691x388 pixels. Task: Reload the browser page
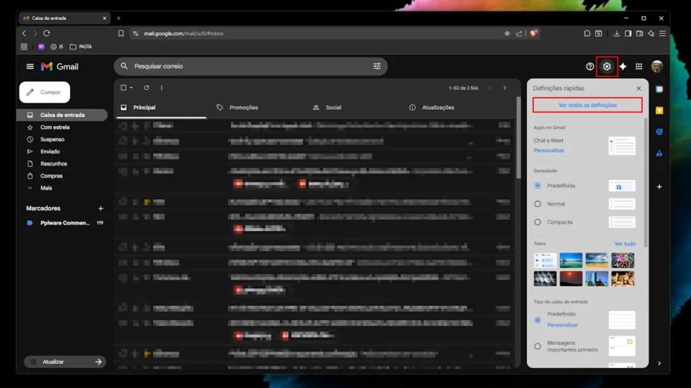tap(47, 34)
